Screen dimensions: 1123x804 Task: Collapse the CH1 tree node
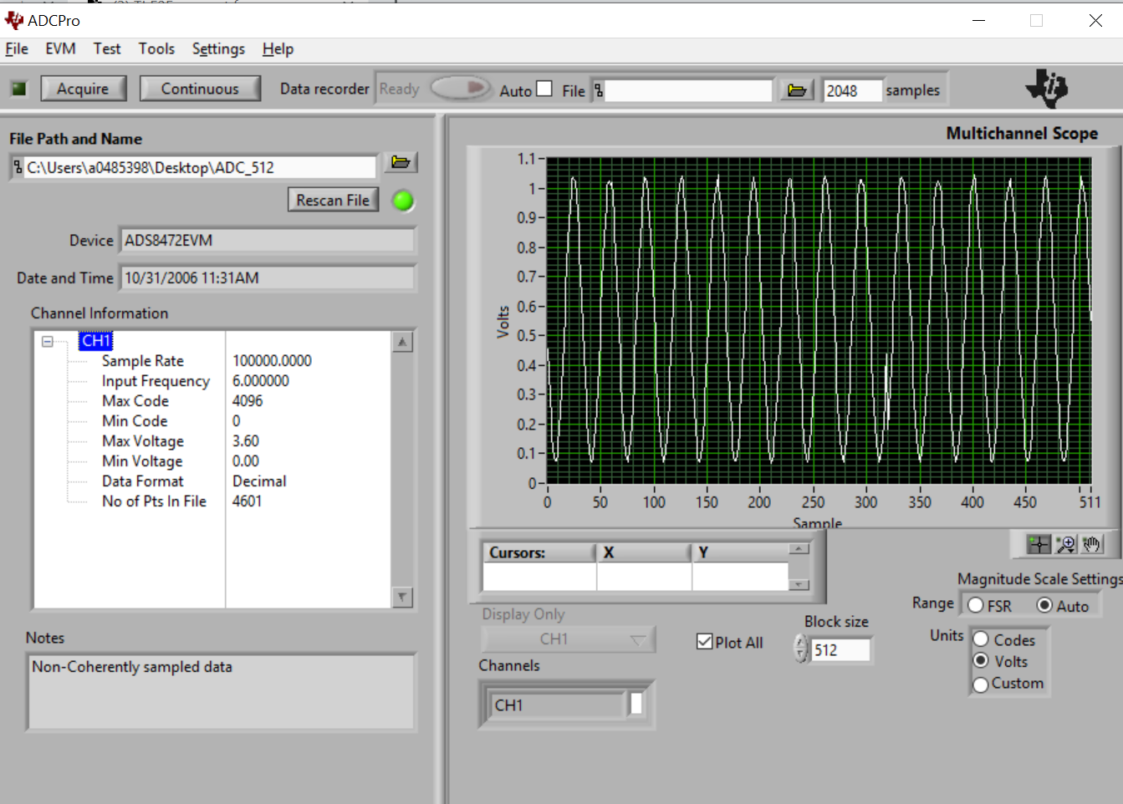point(48,341)
